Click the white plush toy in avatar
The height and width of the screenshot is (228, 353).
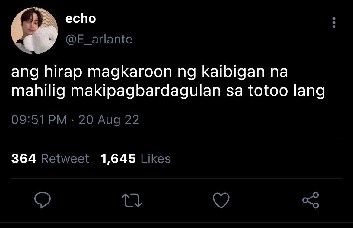coord(40,40)
